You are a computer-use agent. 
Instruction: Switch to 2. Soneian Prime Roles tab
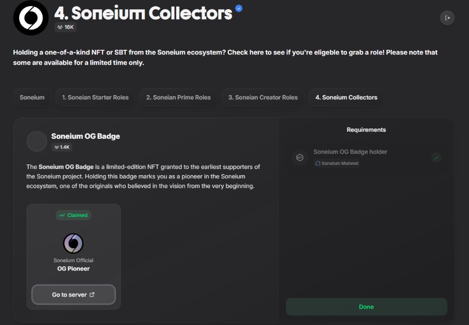pyautogui.click(x=178, y=97)
